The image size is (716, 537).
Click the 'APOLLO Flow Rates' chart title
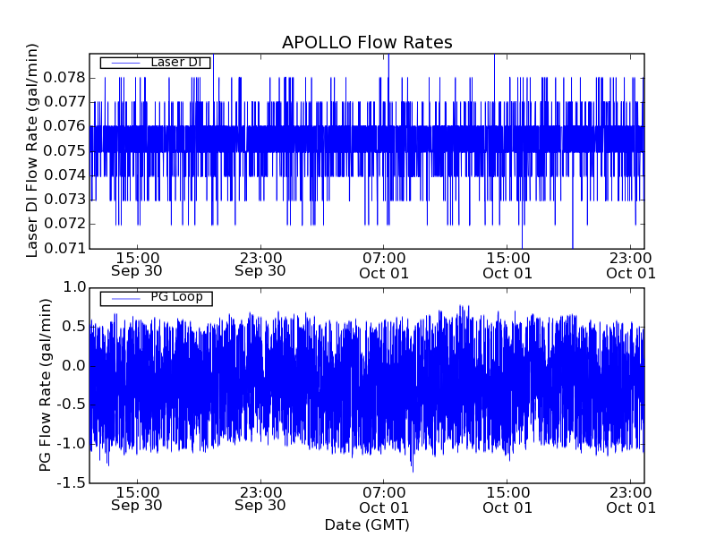click(x=367, y=42)
